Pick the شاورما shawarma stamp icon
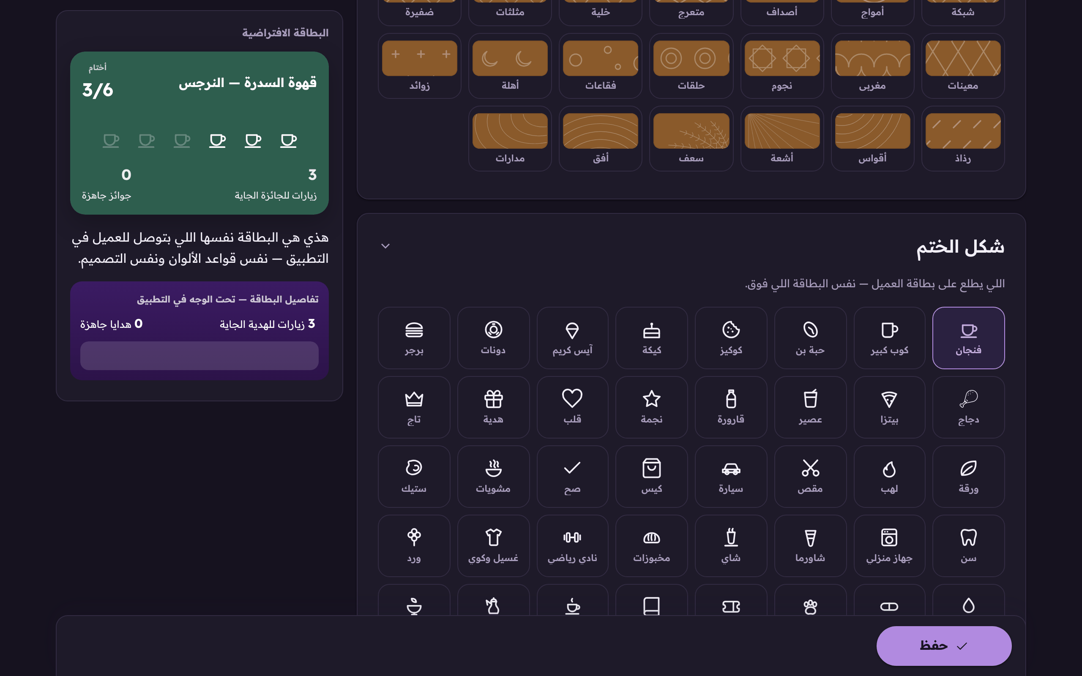This screenshot has width=1082, height=676. click(x=810, y=546)
